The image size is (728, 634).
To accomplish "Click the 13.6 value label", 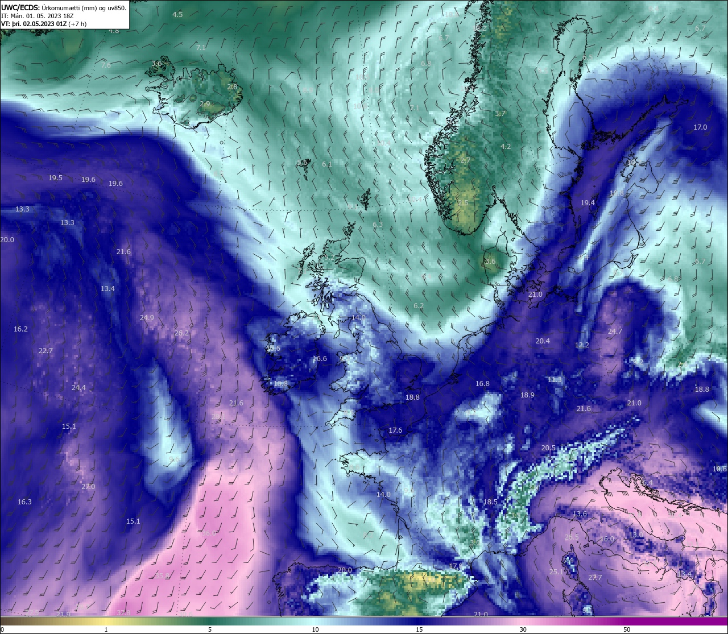I will [x=580, y=513].
